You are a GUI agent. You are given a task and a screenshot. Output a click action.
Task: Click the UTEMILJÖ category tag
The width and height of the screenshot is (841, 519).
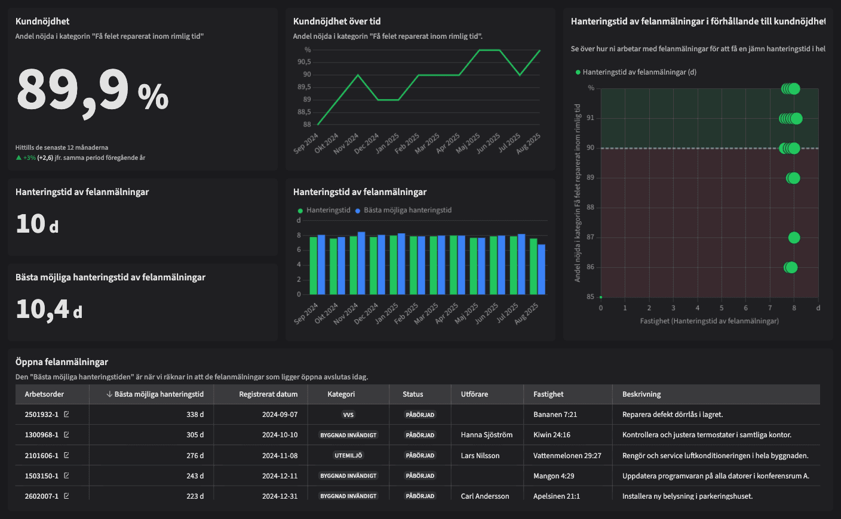(x=348, y=455)
